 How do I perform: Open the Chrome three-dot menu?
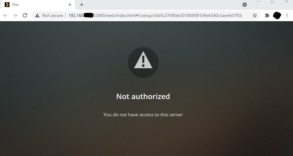pyautogui.click(x=287, y=15)
